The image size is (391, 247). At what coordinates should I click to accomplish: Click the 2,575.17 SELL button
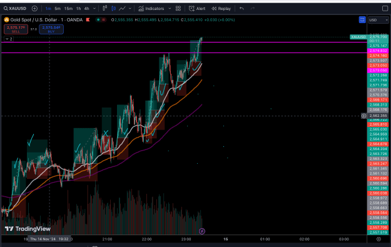(16, 29)
